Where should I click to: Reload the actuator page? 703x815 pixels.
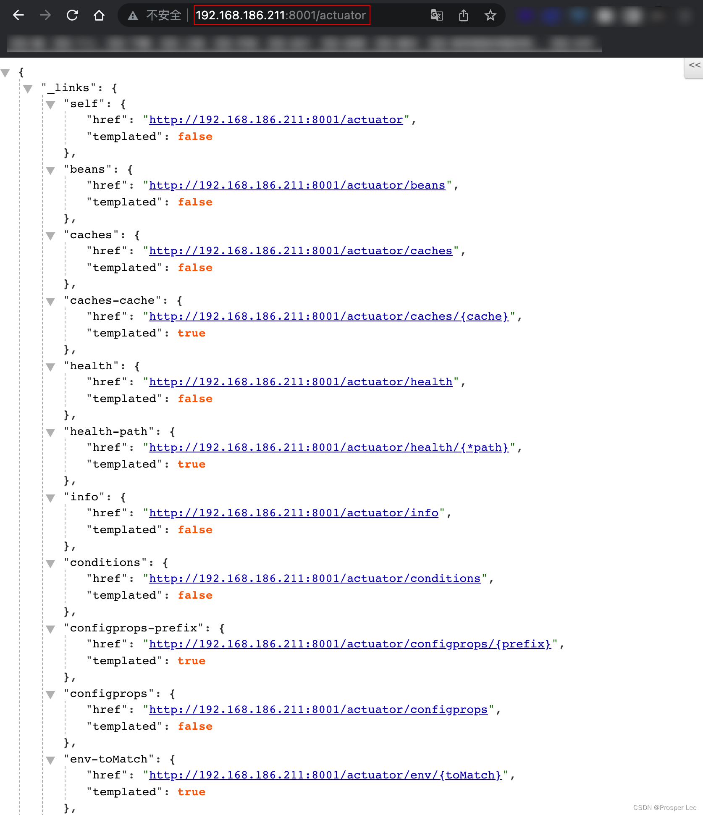coord(72,16)
